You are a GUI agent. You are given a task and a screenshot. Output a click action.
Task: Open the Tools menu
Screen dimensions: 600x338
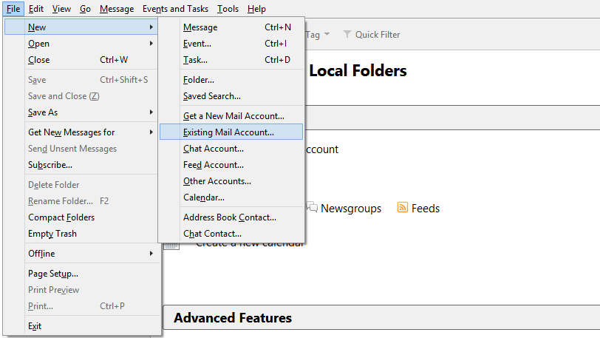pyautogui.click(x=228, y=8)
